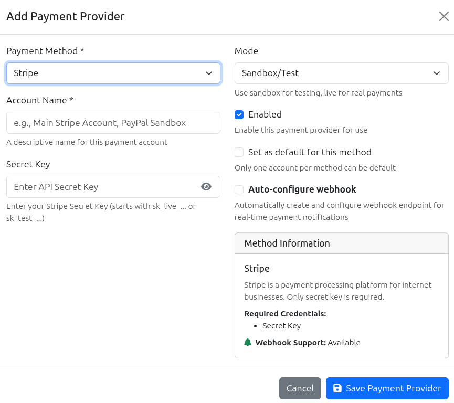Click Cancel to dismiss the form
Image resolution: width=454 pixels, height=403 pixels.
pos(300,388)
